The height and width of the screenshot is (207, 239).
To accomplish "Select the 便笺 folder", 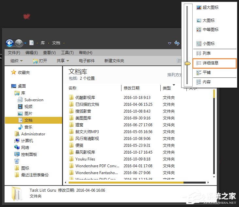I will pyautogui.click(x=76, y=145).
